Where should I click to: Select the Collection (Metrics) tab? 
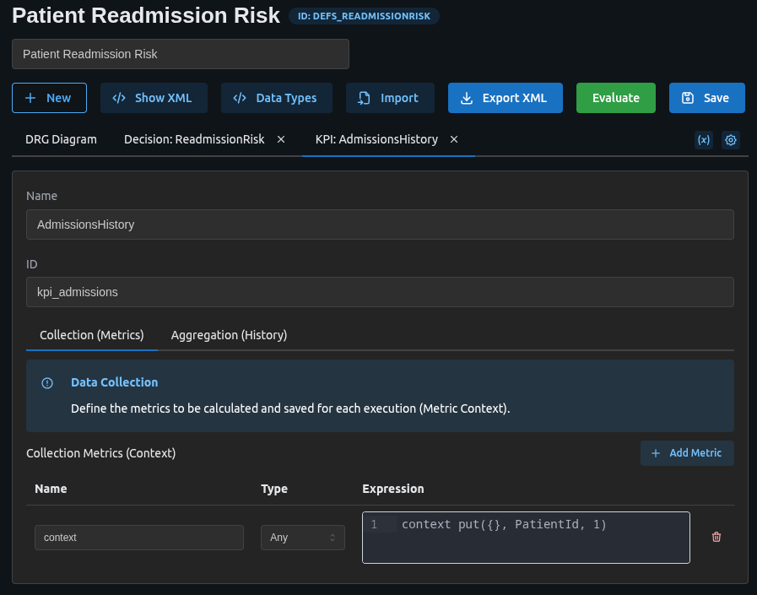click(92, 335)
